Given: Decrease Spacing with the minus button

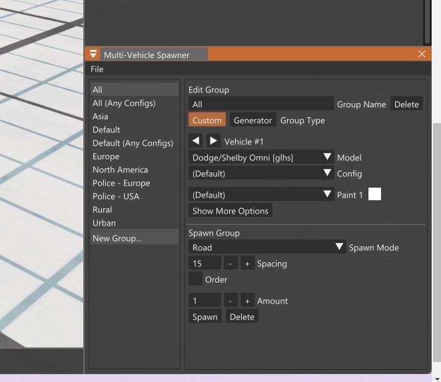Looking at the screenshot, I should [230, 264].
